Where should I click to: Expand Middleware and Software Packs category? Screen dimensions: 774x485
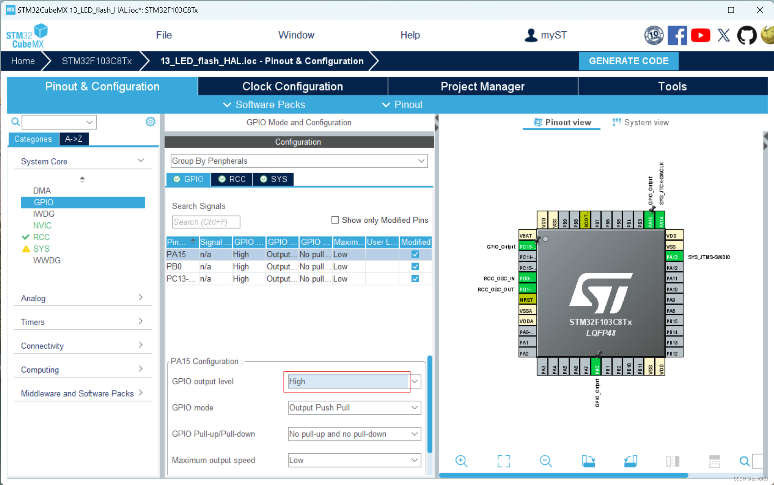tap(83, 393)
